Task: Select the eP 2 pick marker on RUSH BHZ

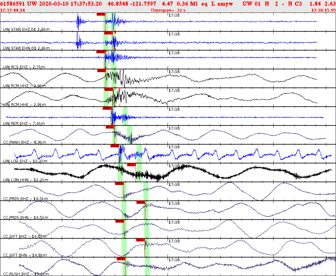Action: point(121,258)
